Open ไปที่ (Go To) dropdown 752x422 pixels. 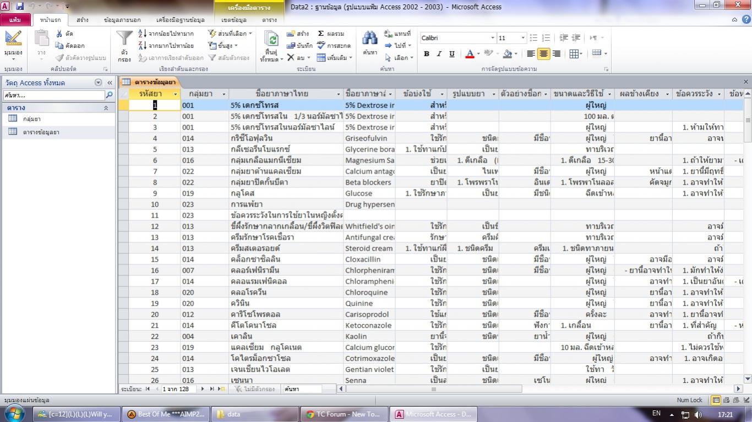tap(399, 46)
